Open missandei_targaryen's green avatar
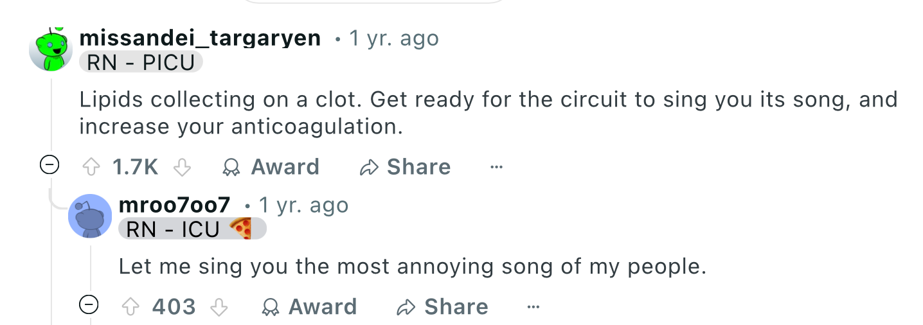 pyautogui.click(x=51, y=49)
